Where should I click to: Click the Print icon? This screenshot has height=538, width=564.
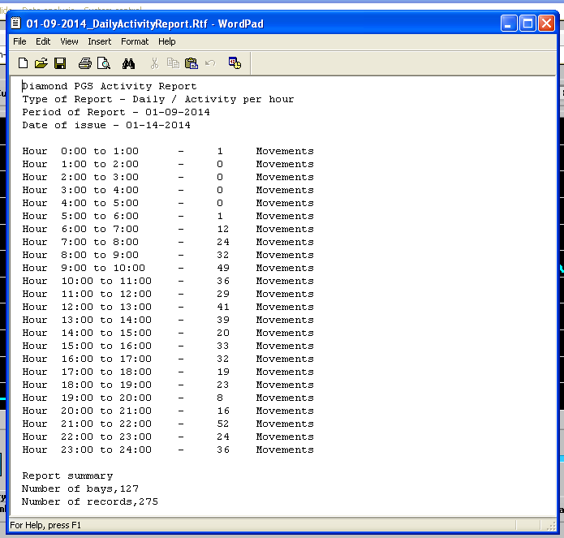pyautogui.click(x=85, y=63)
